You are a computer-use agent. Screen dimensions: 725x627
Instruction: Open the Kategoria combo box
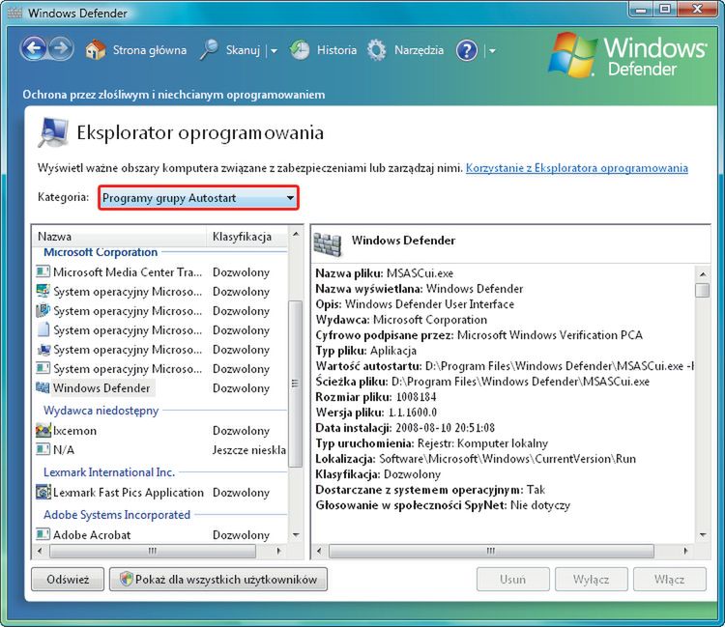click(198, 198)
